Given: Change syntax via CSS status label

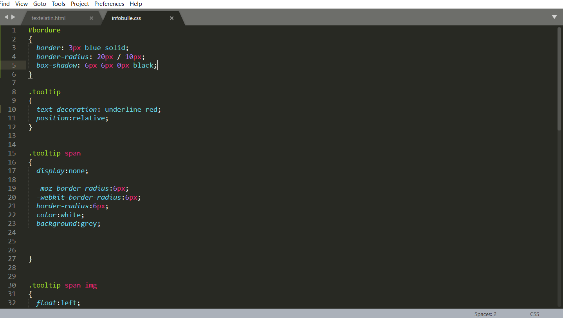Looking at the screenshot, I should 534,314.
